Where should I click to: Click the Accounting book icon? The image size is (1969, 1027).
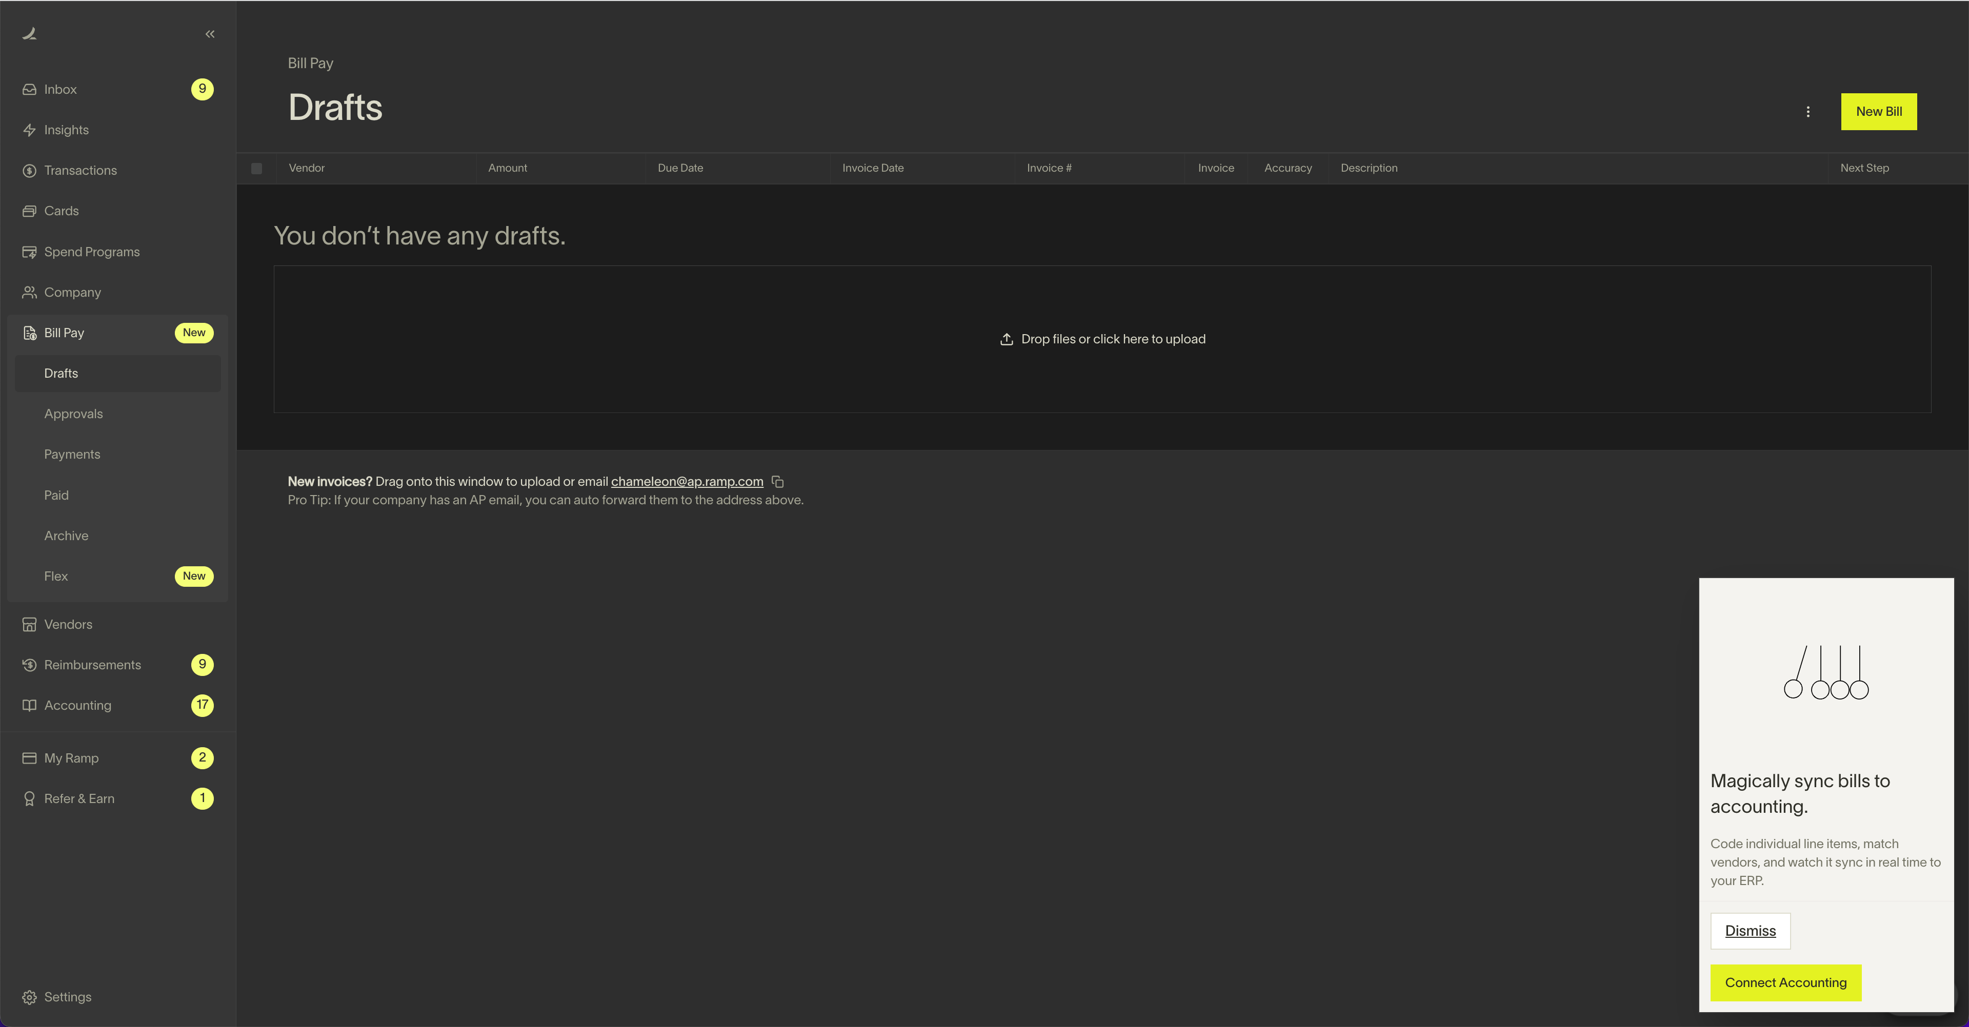tap(29, 705)
